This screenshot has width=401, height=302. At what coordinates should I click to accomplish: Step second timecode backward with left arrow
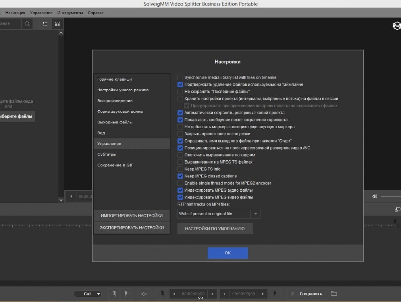(225, 294)
